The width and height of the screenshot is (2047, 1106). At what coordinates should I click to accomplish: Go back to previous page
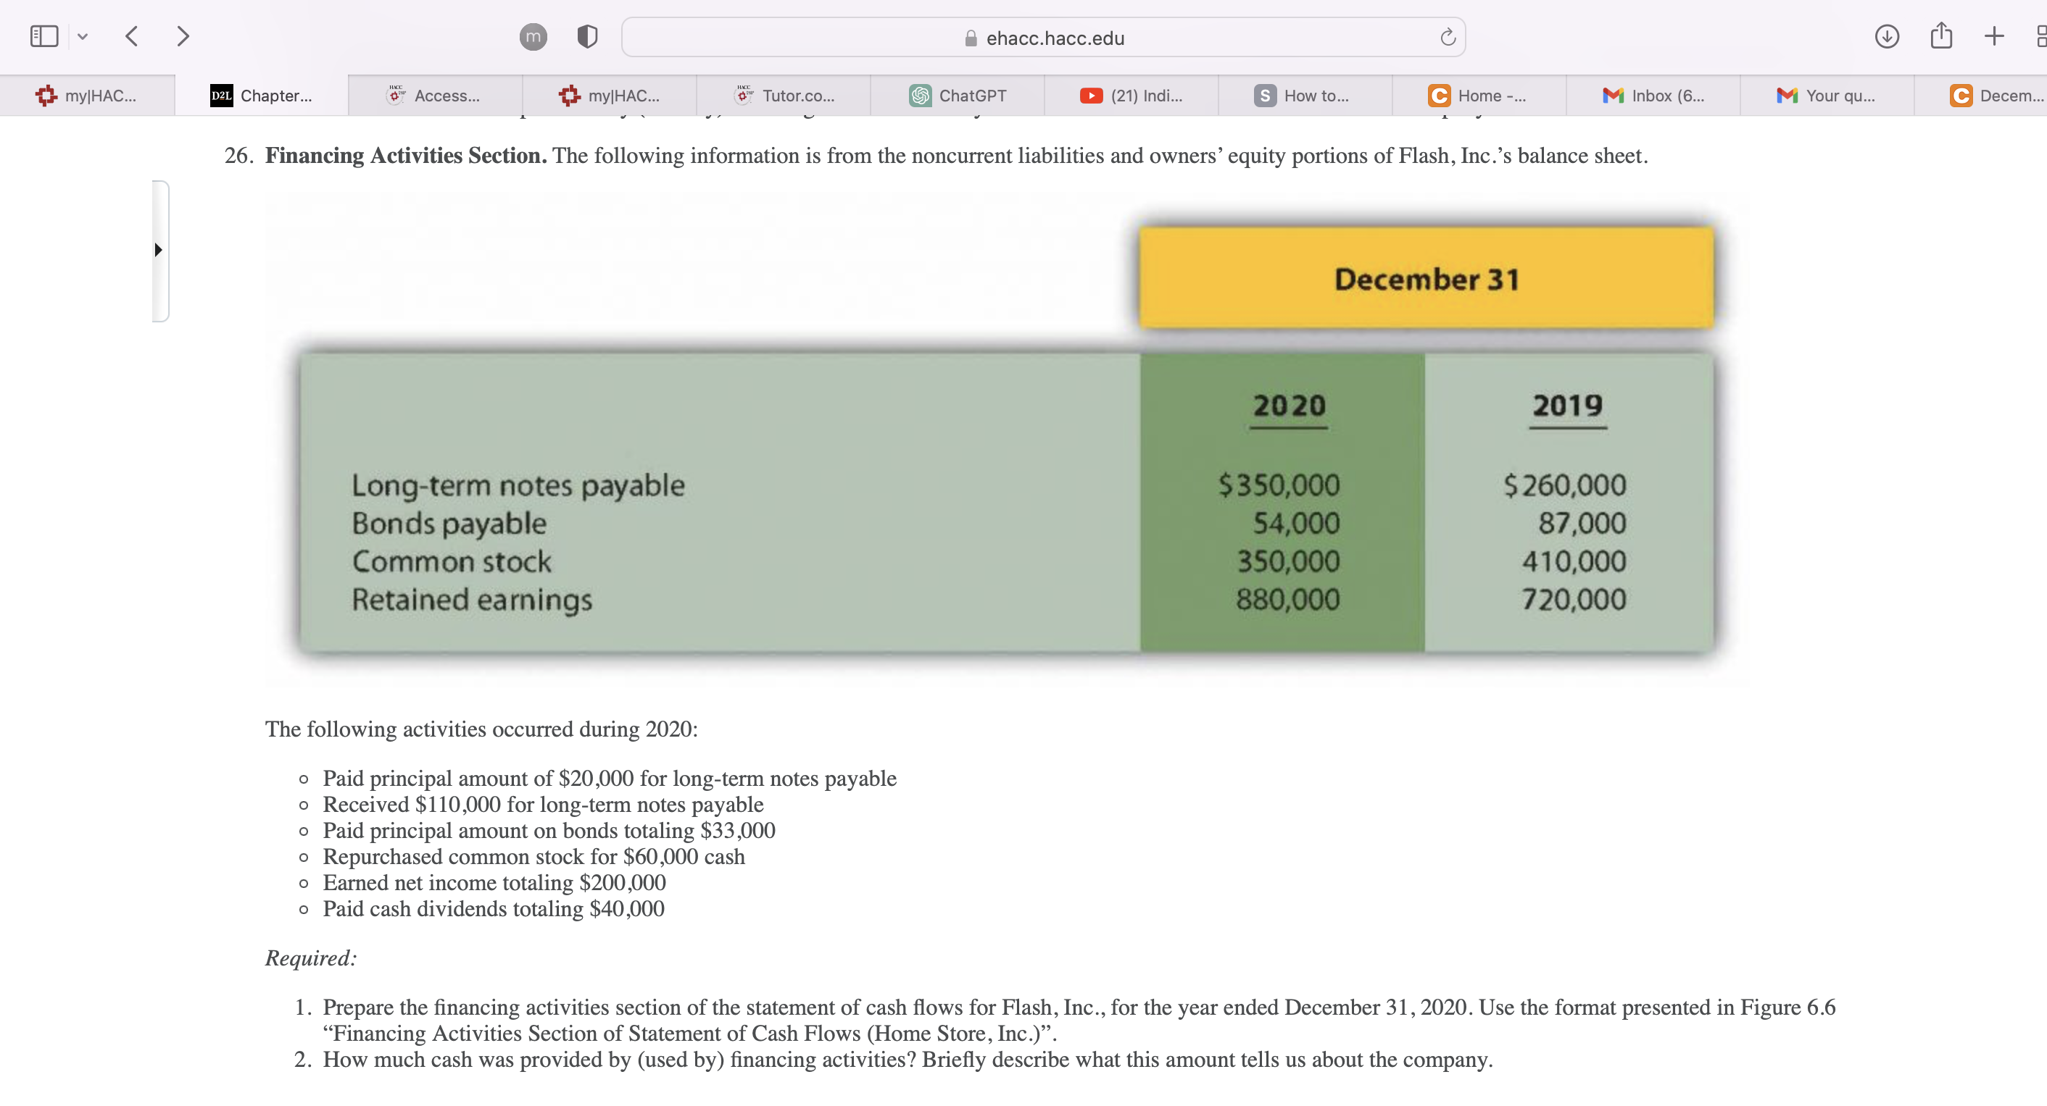coord(133,36)
